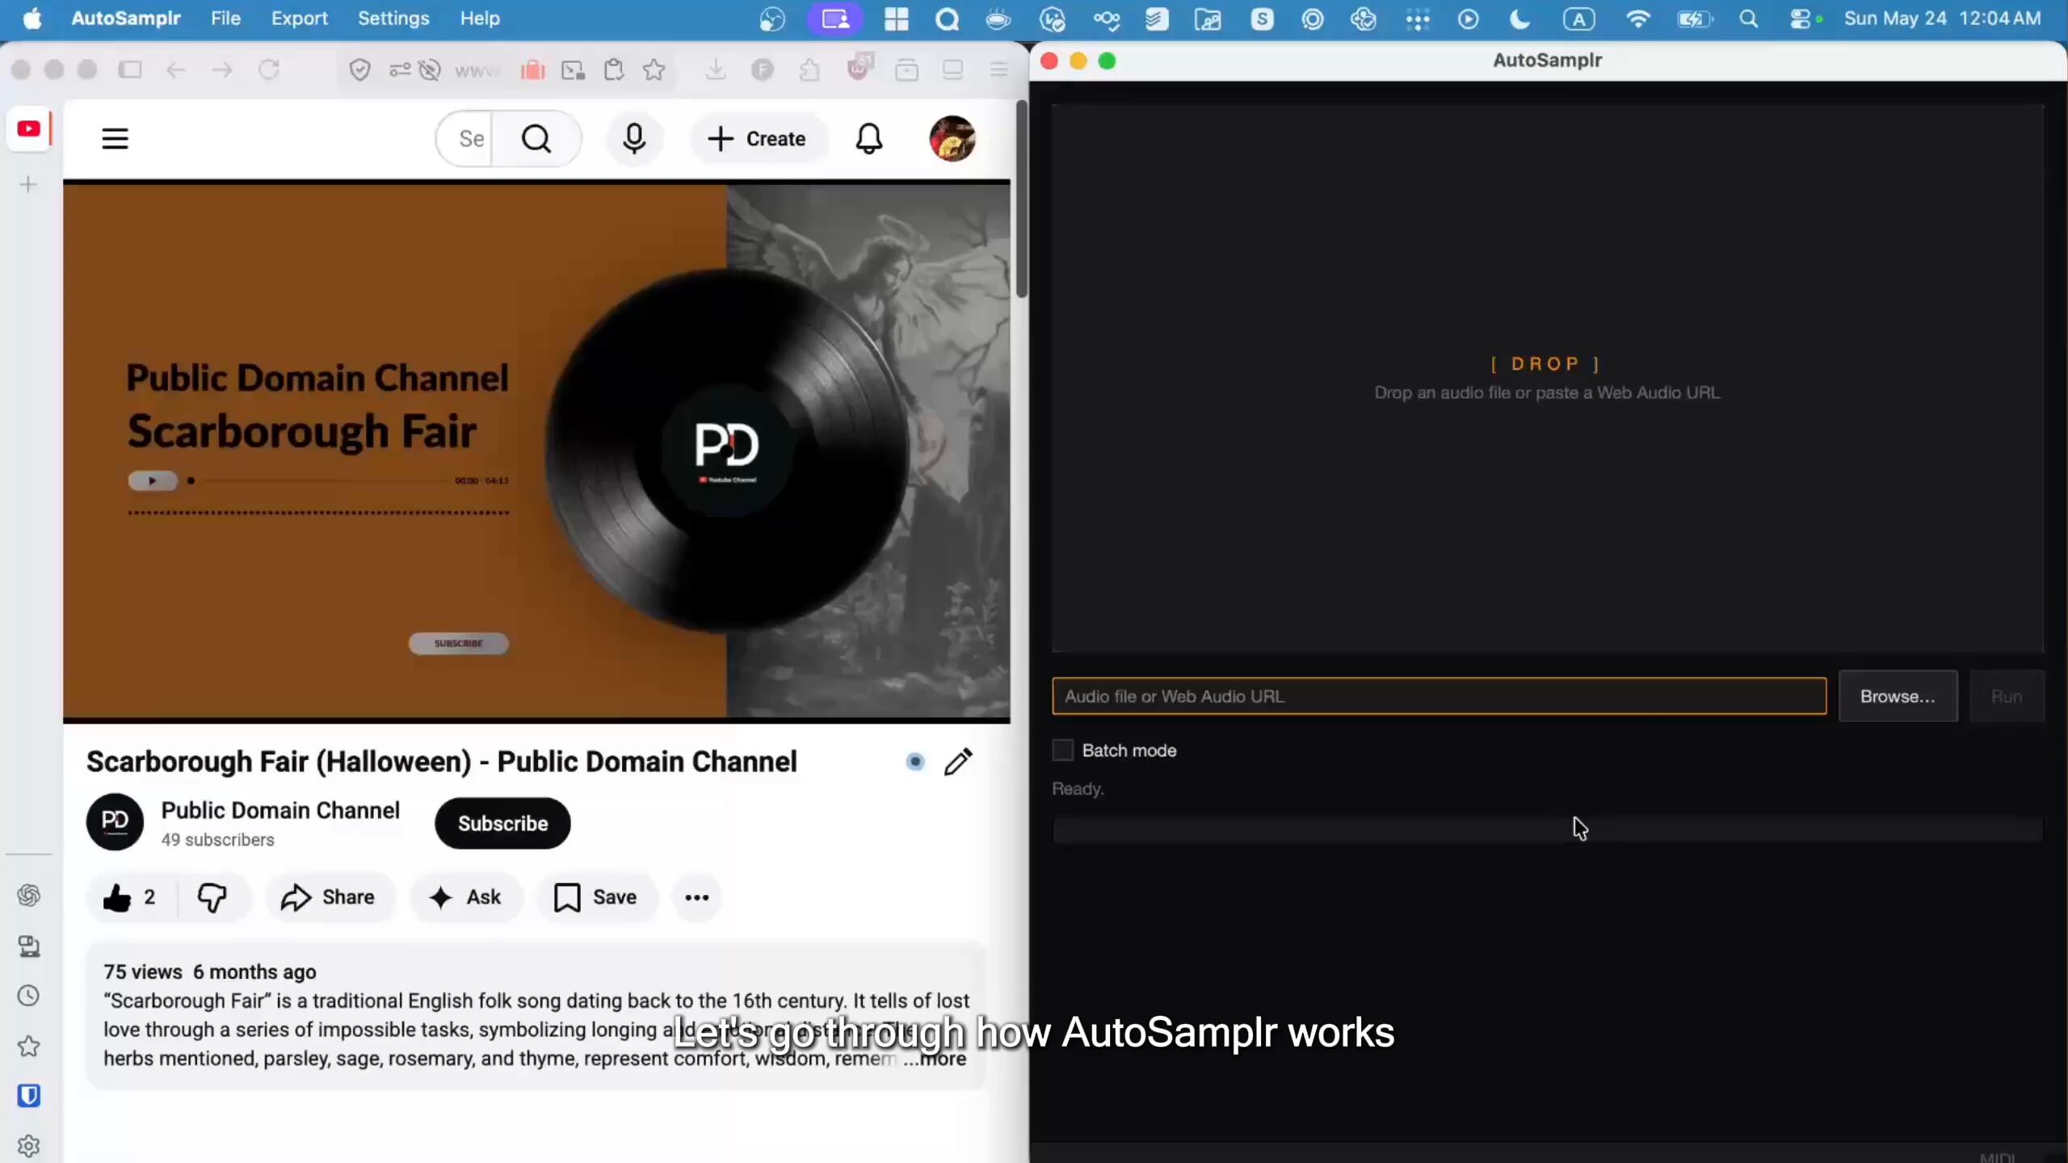Click the site permissions icon in address bar
This screenshot has height=1163, width=2068.
pyautogui.click(x=400, y=70)
